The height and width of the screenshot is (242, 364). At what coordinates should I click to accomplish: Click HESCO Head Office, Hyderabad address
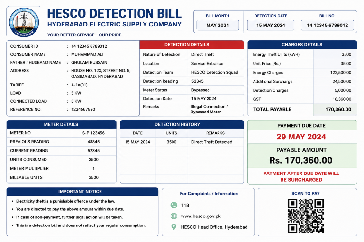[214, 227]
